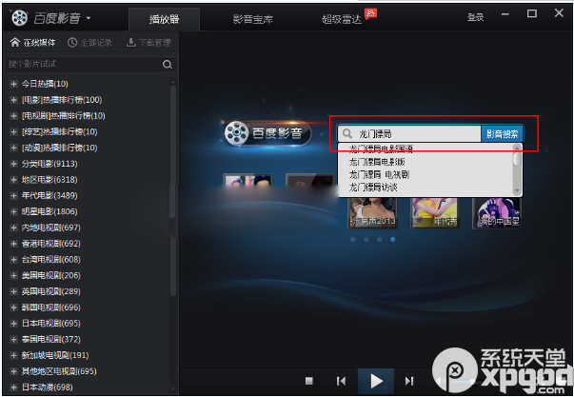574x397 pixels.
Task: Select 其他地区电视剧(695) in the list
Action: click(59, 371)
